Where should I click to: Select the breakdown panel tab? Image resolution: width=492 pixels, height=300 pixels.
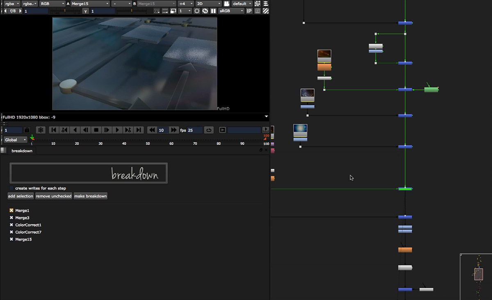click(22, 151)
